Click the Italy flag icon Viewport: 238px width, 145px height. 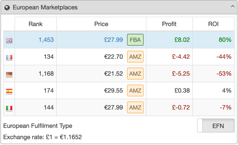tap(9, 108)
